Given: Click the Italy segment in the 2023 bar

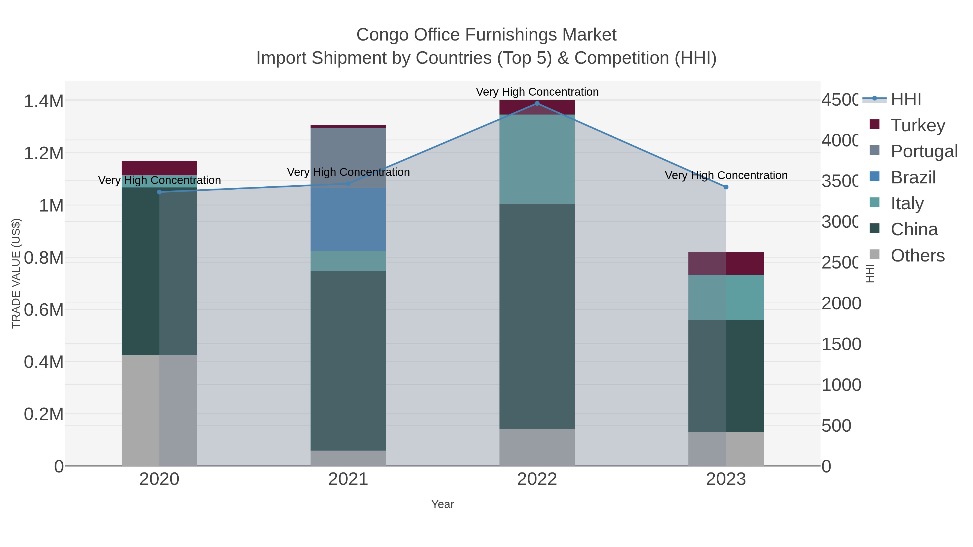Looking at the screenshot, I should [726, 297].
